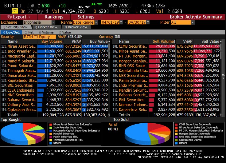Select Morgan Stanley seller row 104
Viewport: 226px width, 163px height.
tap(166, 61)
